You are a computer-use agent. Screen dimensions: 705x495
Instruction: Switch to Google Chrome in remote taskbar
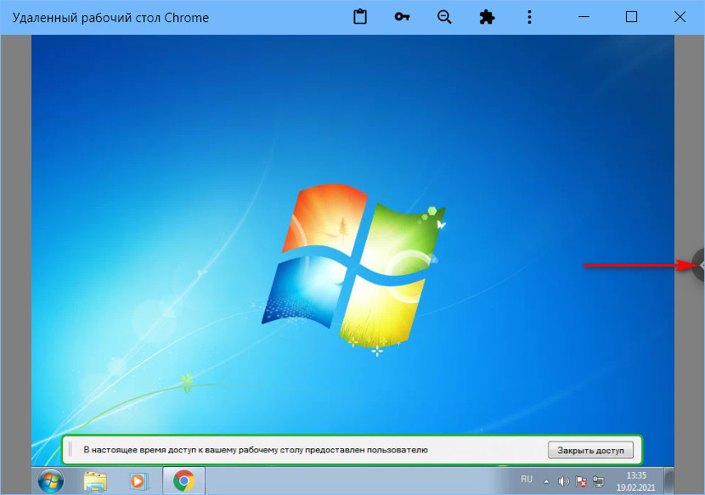pos(183,481)
